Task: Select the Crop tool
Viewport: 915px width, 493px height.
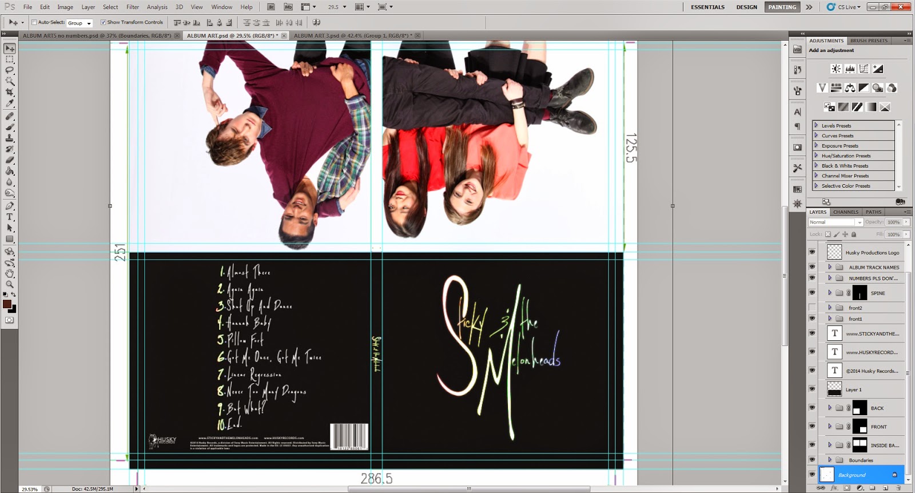Action: [x=10, y=92]
